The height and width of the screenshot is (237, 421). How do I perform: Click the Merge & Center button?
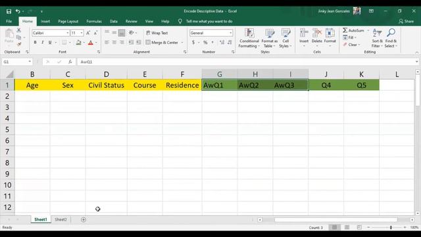pyautogui.click(x=162, y=42)
